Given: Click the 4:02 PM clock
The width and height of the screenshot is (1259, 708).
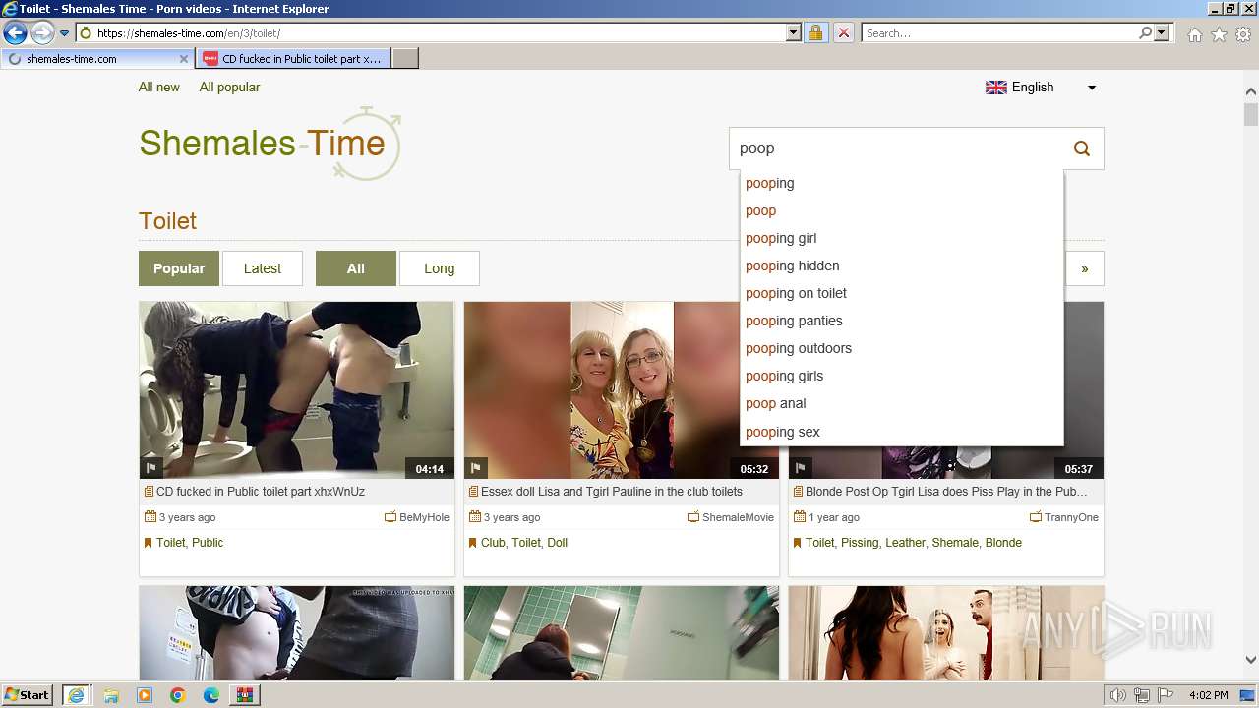Looking at the screenshot, I should click(1208, 695).
